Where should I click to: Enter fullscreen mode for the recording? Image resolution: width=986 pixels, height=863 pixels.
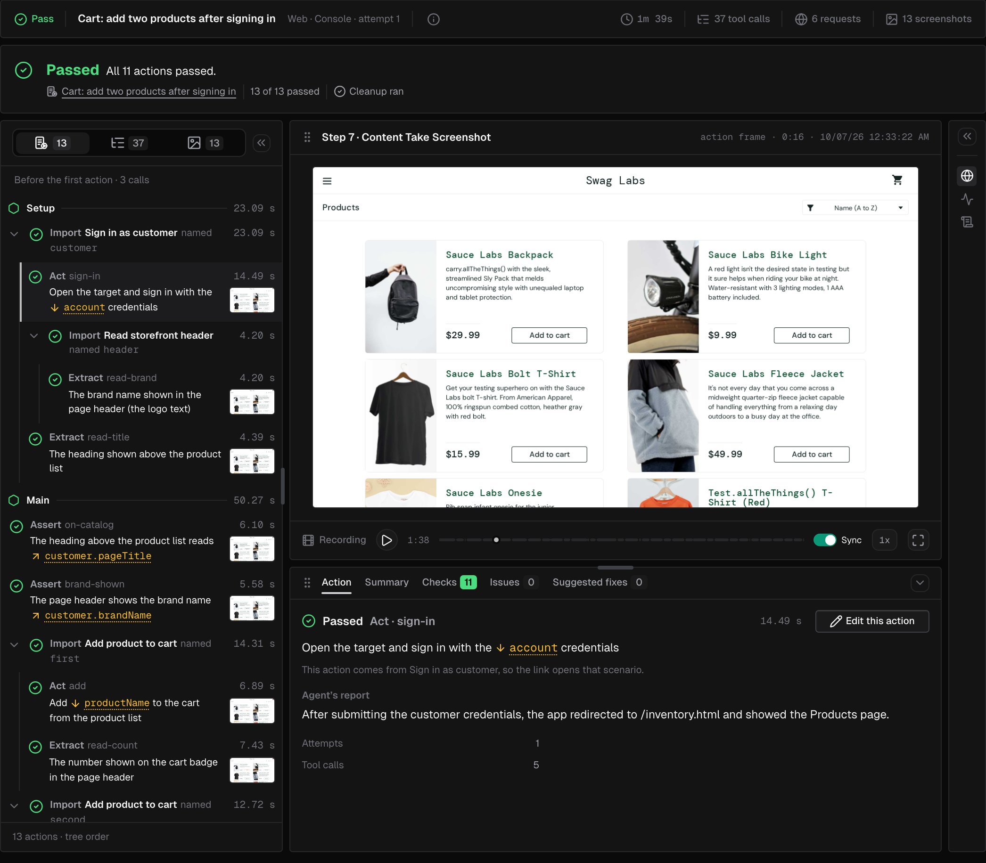coord(918,540)
